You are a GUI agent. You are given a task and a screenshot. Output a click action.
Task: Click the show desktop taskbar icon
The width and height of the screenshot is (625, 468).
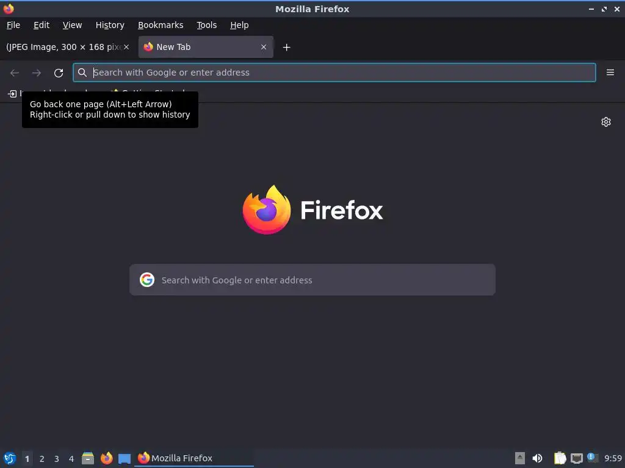[x=125, y=458]
